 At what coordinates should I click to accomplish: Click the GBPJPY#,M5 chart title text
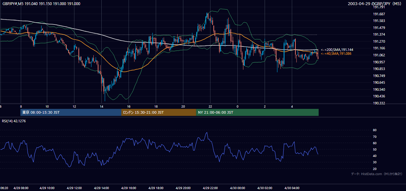coord(41,4)
